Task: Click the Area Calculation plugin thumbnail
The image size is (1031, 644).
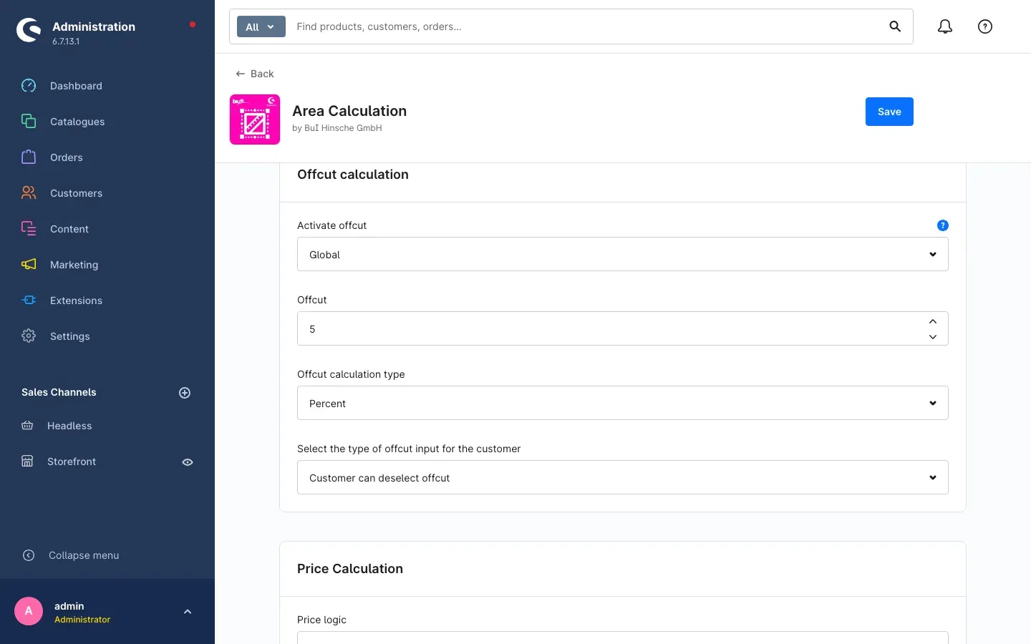Action: tap(255, 119)
